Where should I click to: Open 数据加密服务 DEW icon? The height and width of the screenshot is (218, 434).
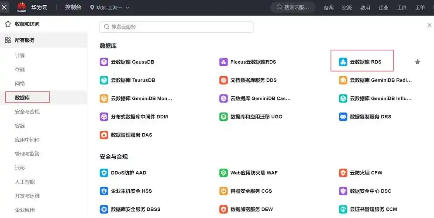[x=224, y=209]
